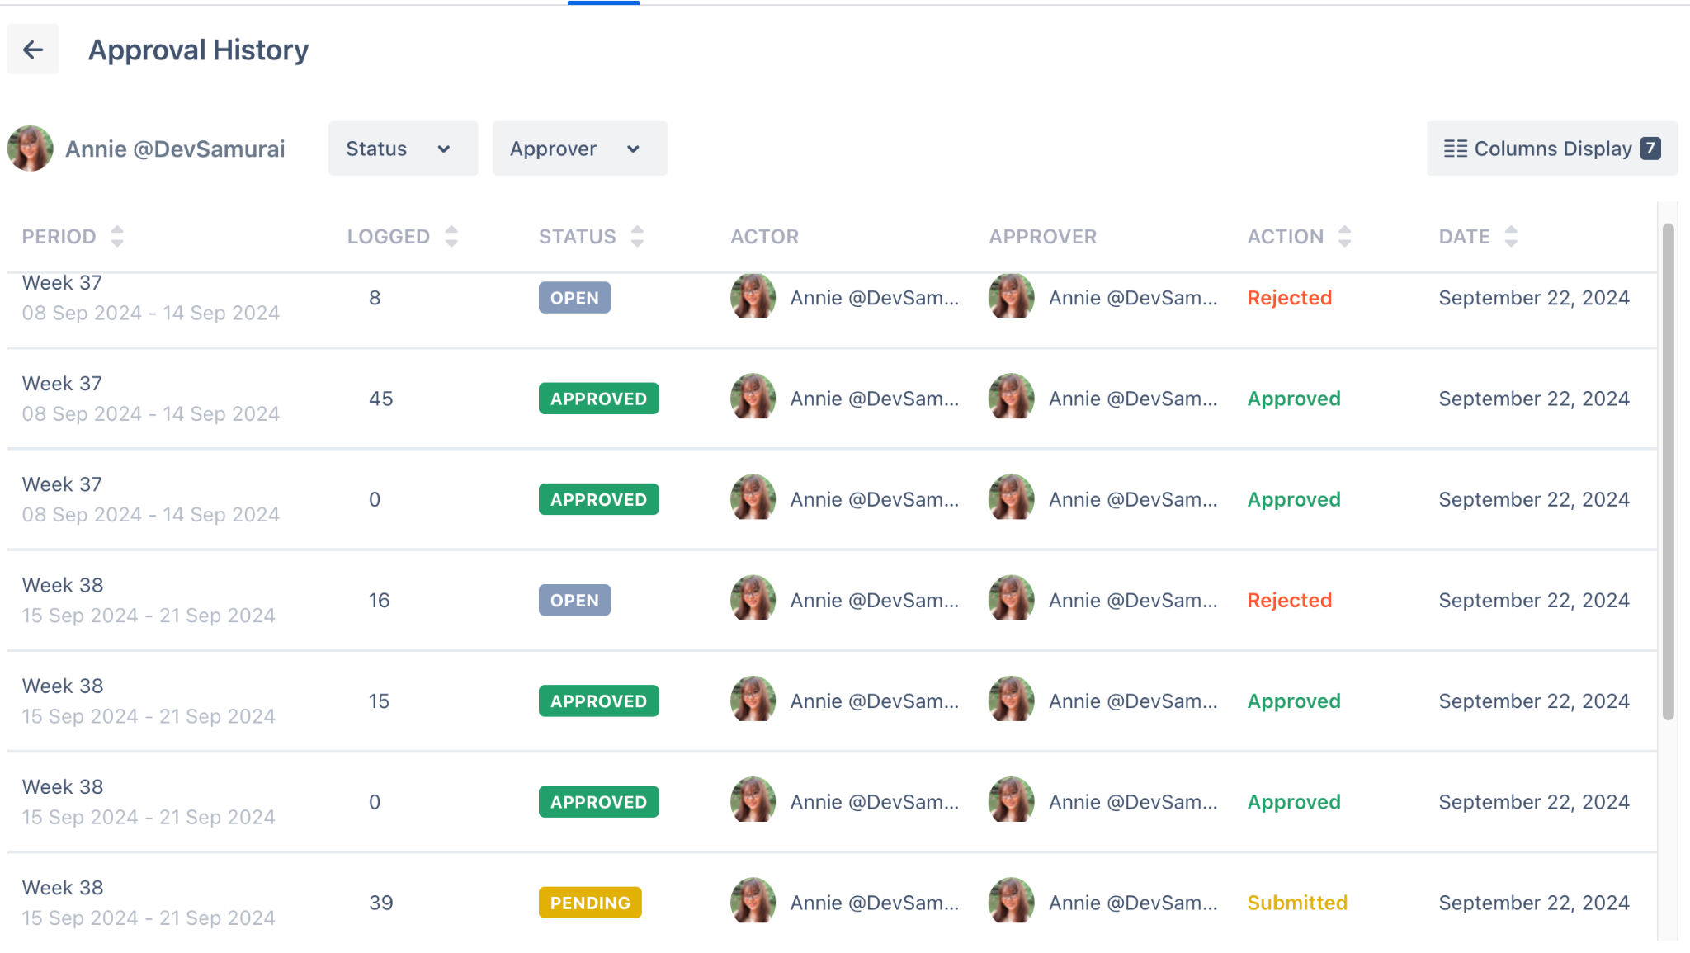Open the Approver filter dropdown
The width and height of the screenshot is (1690, 953).
(x=579, y=149)
